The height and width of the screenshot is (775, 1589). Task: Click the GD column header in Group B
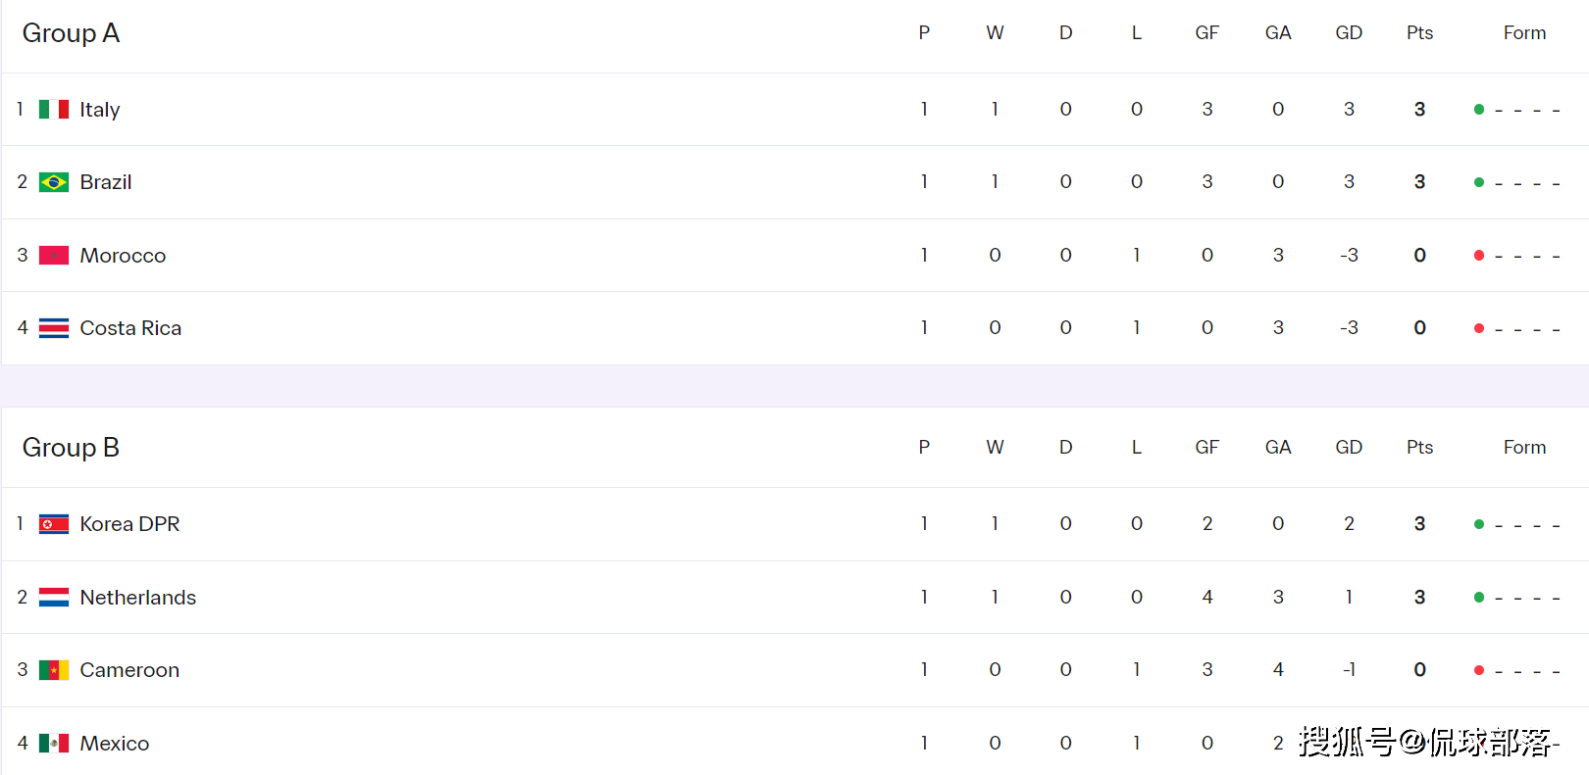click(x=1349, y=448)
